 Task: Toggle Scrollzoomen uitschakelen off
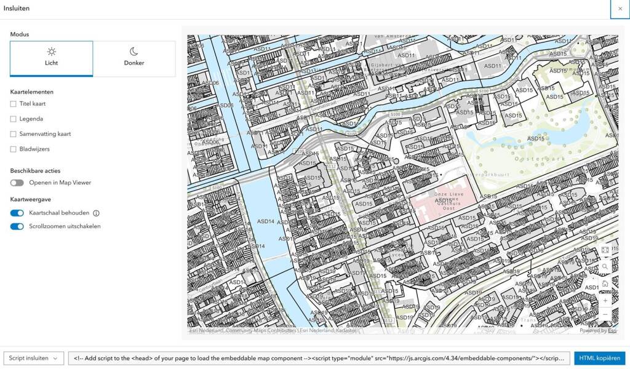pyautogui.click(x=17, y=226)
